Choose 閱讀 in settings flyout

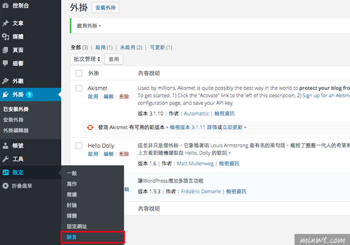[x=72, y=195]
